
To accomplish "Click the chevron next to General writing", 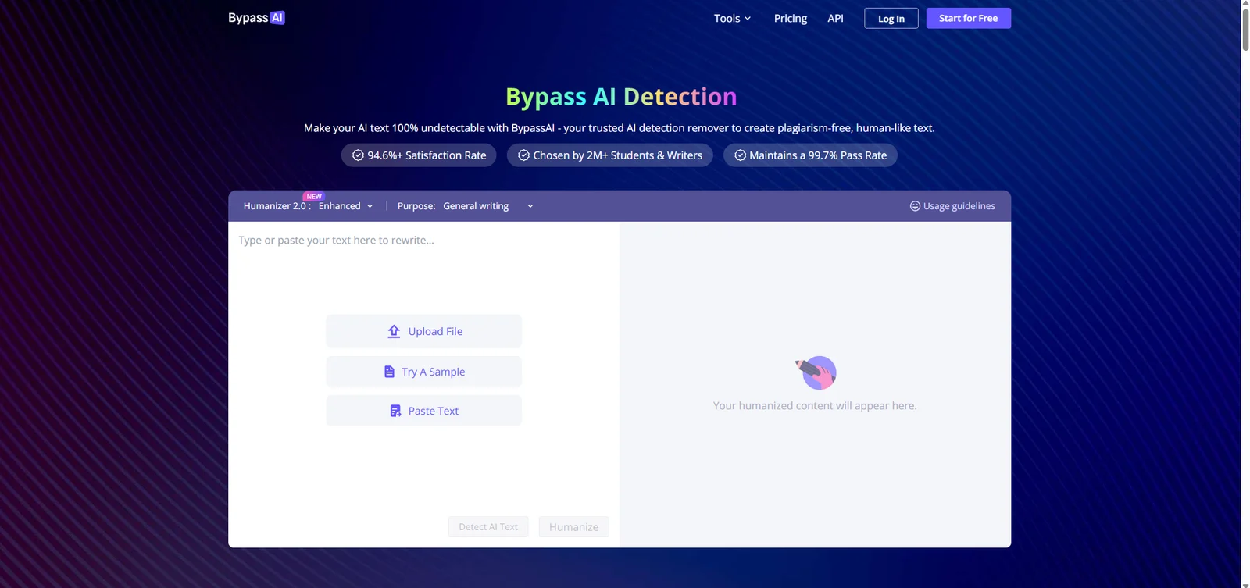I will point(530,206).
